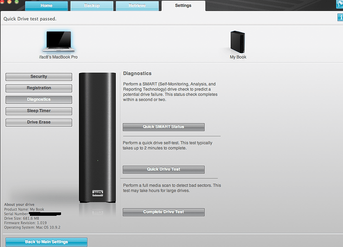This screenshot has height=247, width=343.
Task: Click the large WD drive image
Action: [x=97, y=138]
